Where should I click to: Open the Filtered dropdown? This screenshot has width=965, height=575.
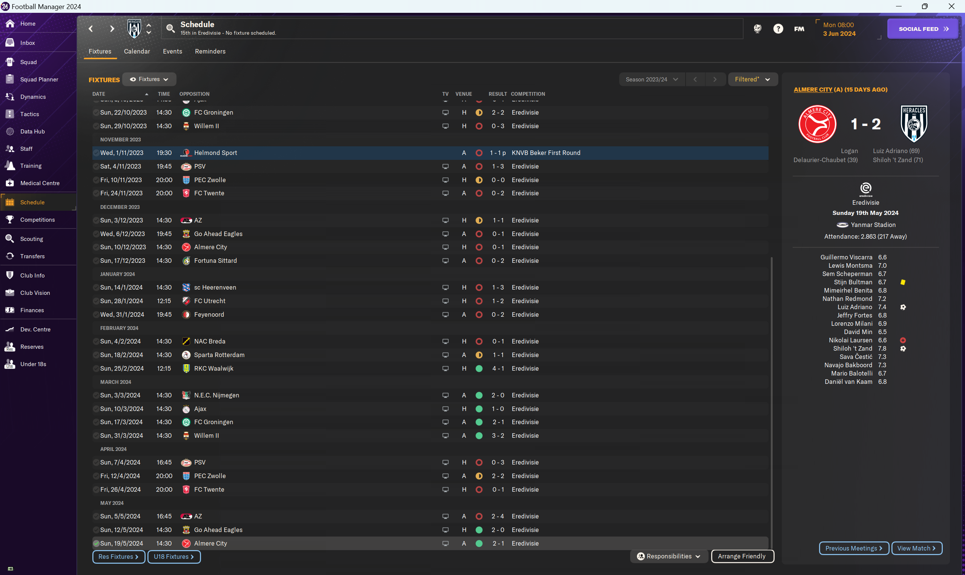click(x=752, y=79)
